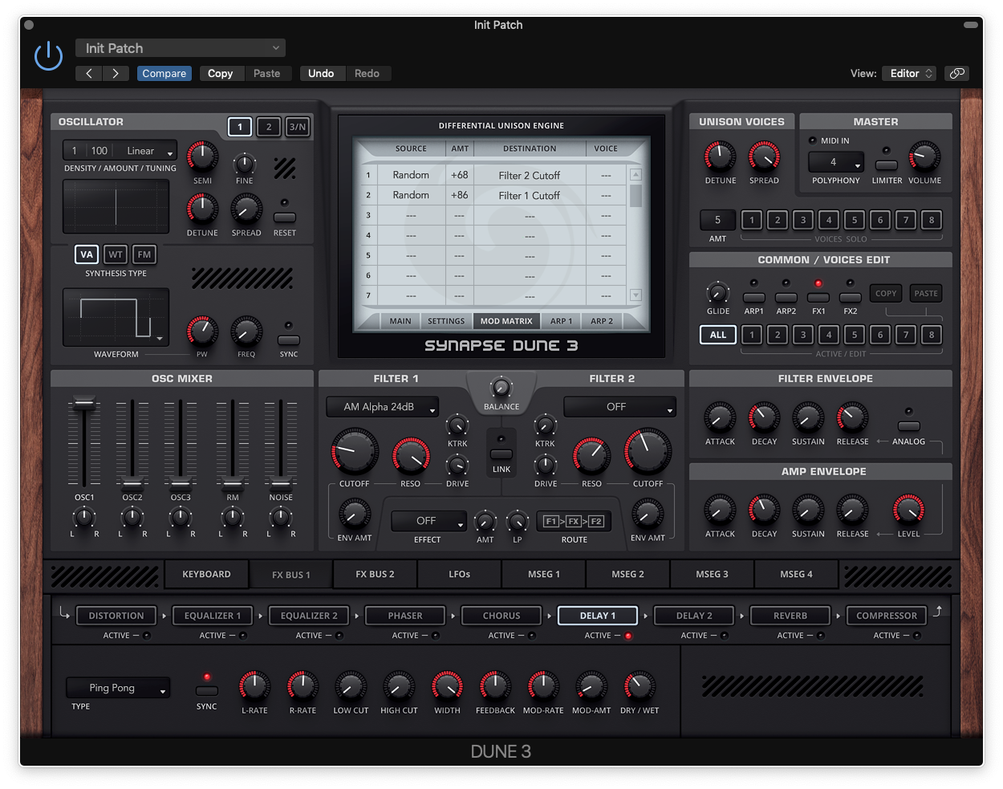Toggle the master LIMITER switch

tap(886, 165)
